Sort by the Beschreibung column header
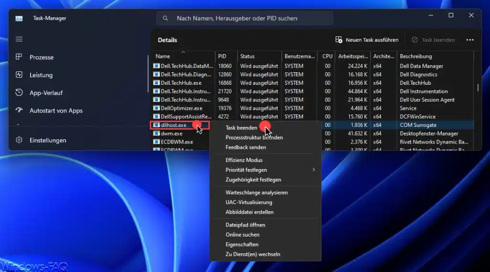This screenshot has height=272, width=490. [435, 57]
